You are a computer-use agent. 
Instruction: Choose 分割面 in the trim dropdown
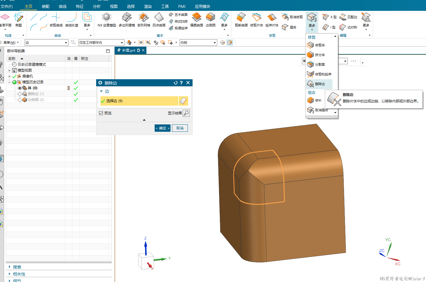click(x=316, y=64)
